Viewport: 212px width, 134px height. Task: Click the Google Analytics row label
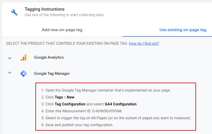pos(49,57)
